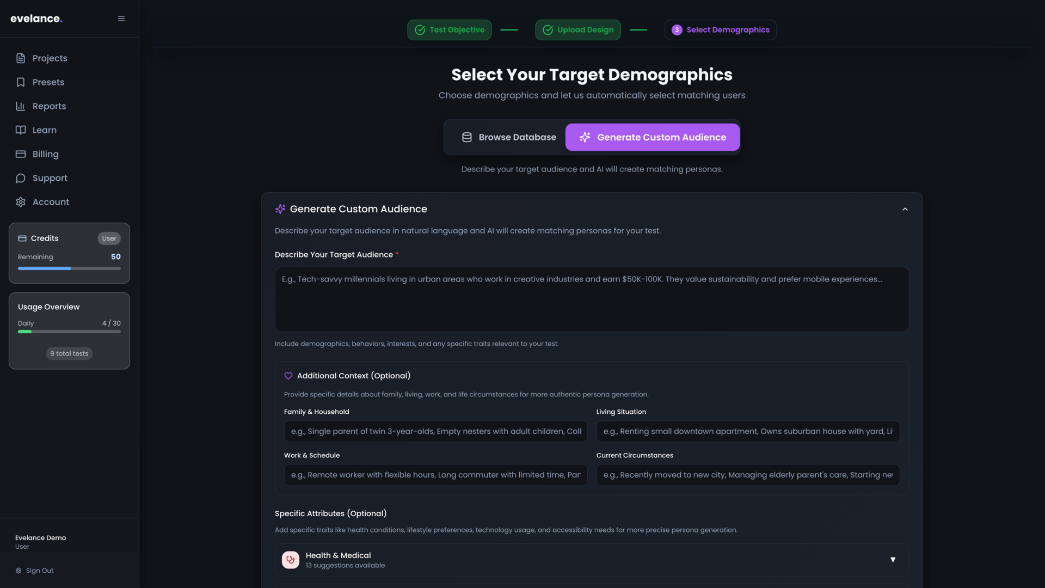1045x588 pixels.
Task: Click the Projects document icon
Action: 21,58
